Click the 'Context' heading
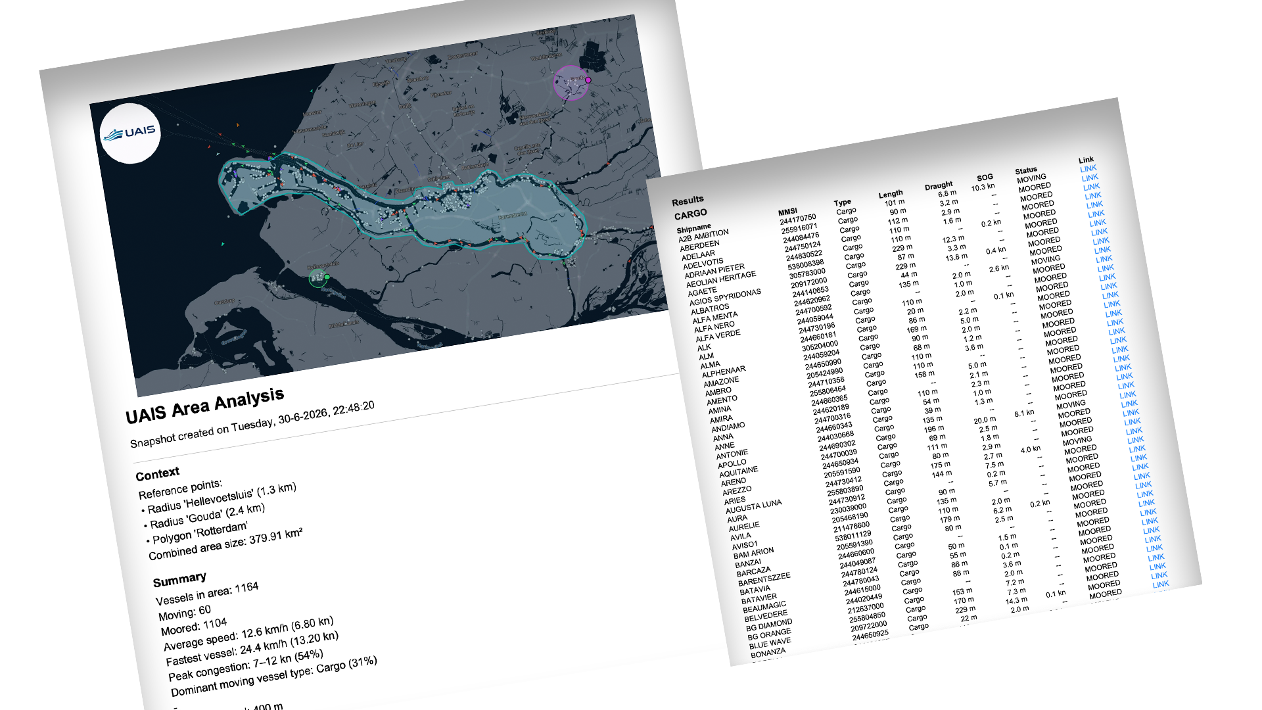 point(158,474)
